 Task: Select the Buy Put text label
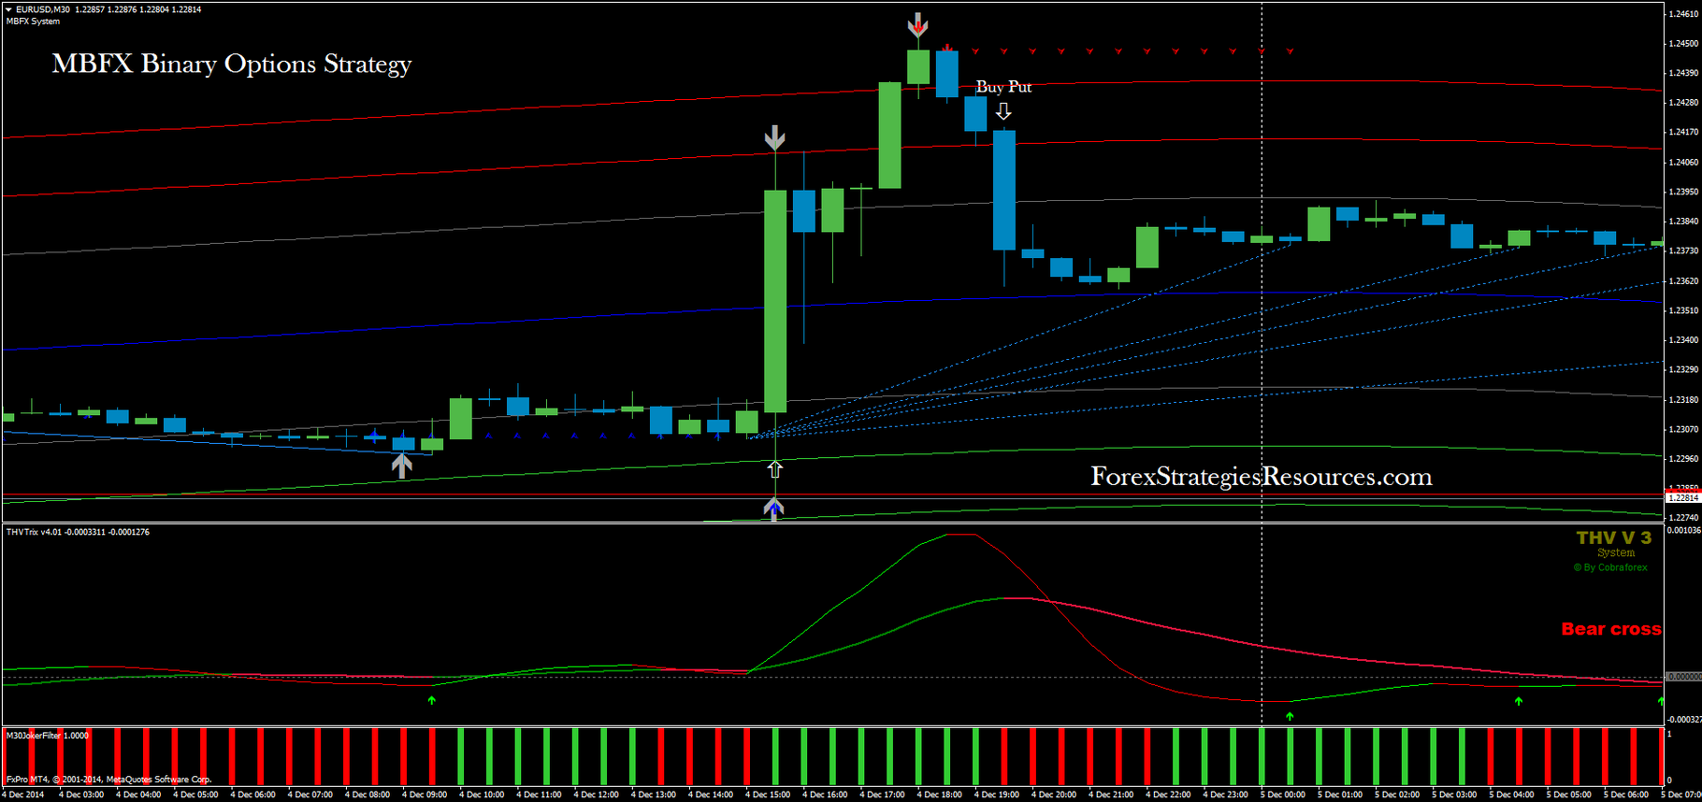coord(1004,87)
